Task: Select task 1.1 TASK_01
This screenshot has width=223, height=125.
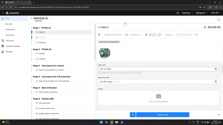Action: point(62,32)
